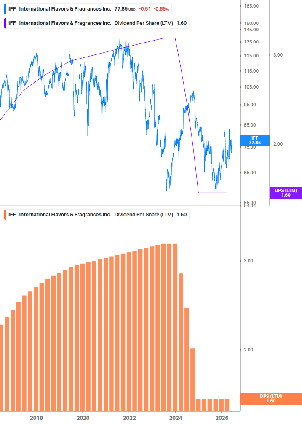Select the orange Dividend Per Share legend, lower chart
Image resolution: width=302 pixels, height=424 pixels.
97,215
